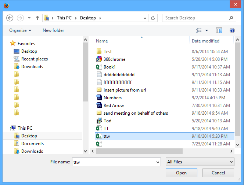The image size is (244, 185).
Task: Go up one folder level
Action: 37,18
